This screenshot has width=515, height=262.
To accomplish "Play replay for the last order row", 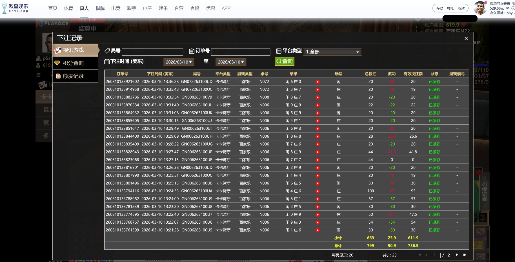I will 318,230.
